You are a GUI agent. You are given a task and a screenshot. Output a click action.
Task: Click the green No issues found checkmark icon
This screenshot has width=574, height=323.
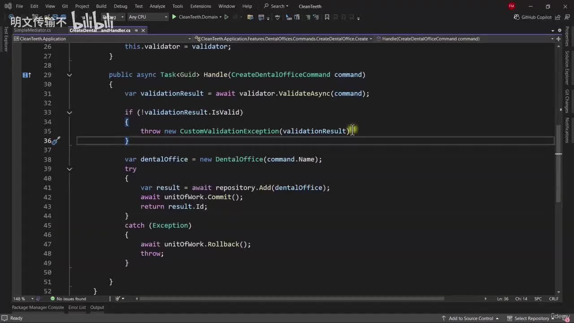(52, 299)
